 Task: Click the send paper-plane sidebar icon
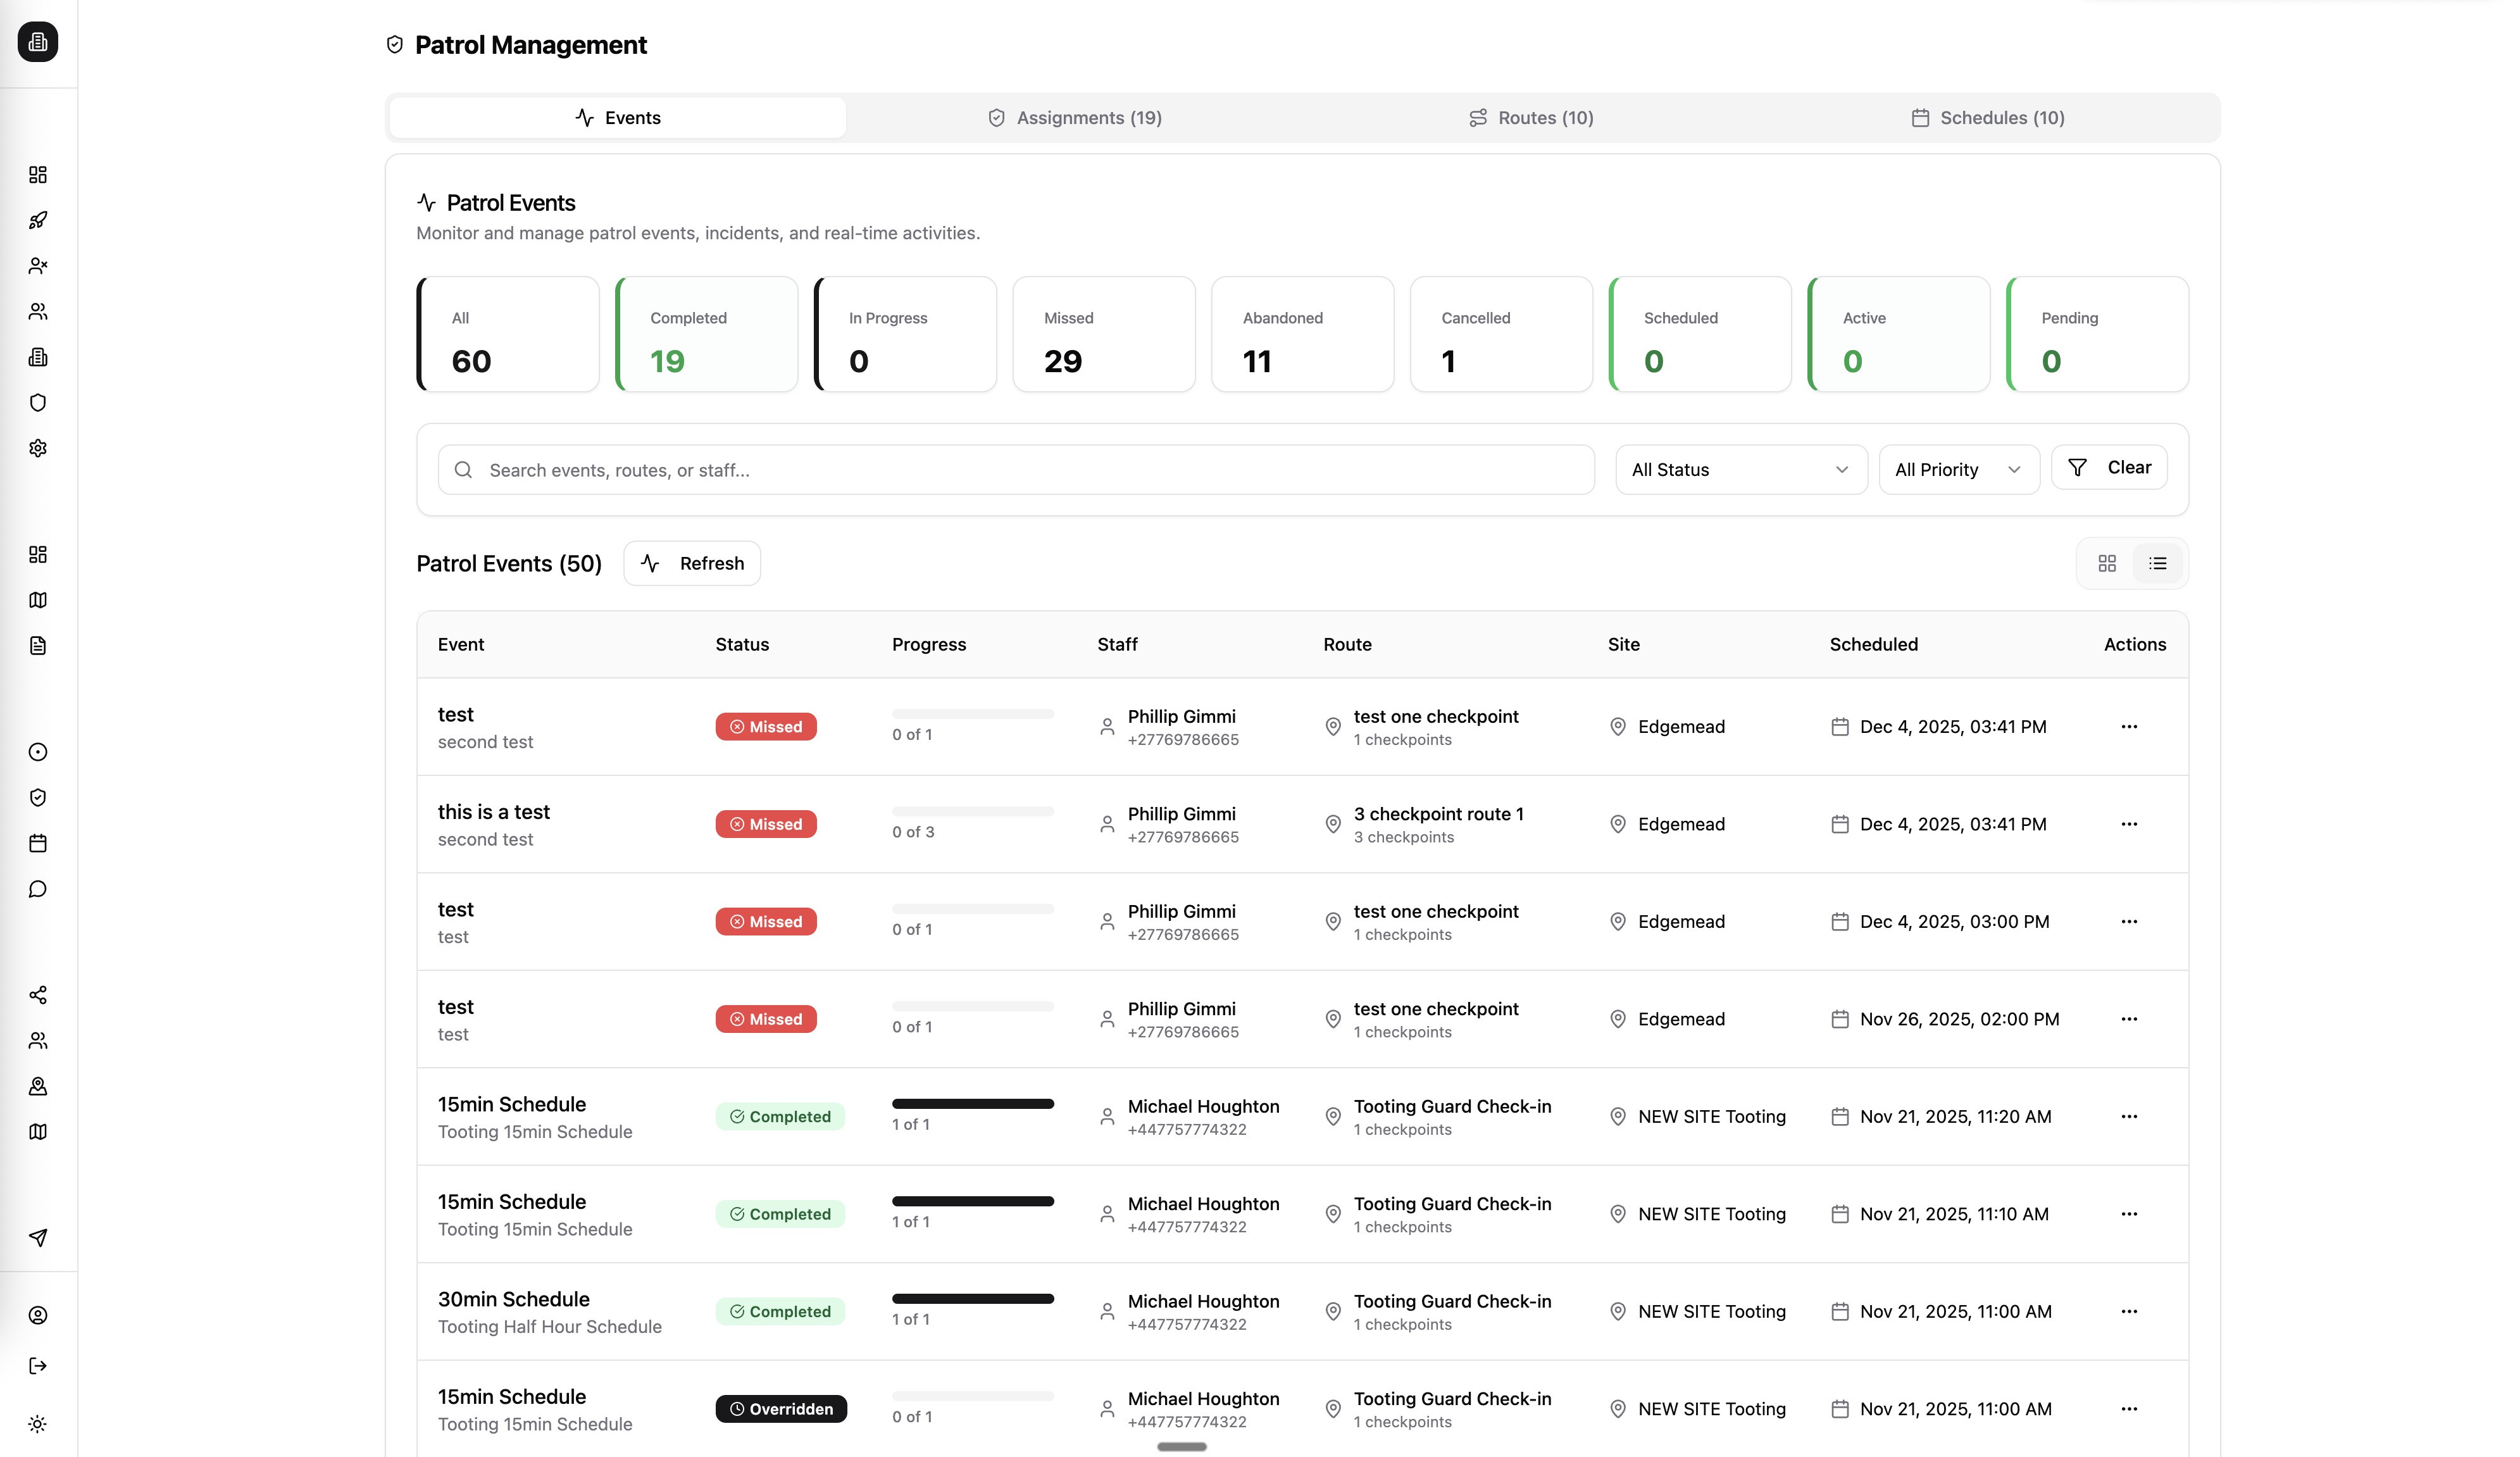click(37, 1238)
